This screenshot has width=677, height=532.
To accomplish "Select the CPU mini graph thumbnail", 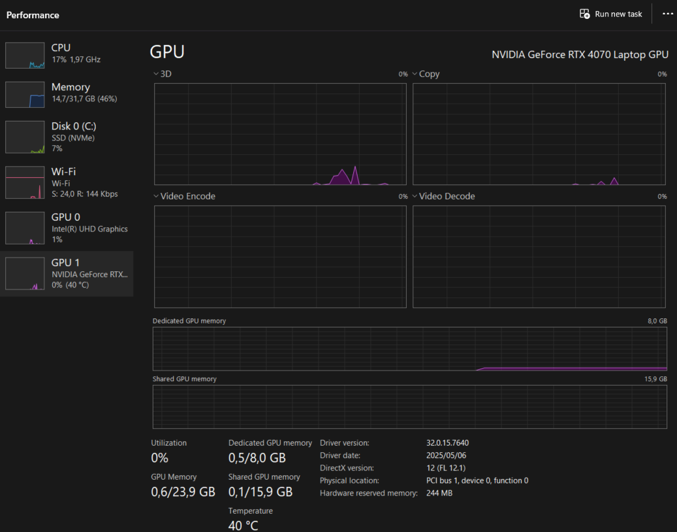I will pos(25,56).
